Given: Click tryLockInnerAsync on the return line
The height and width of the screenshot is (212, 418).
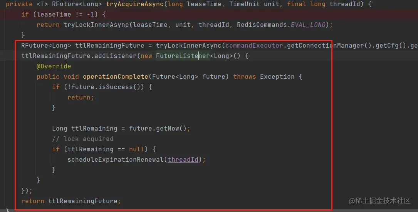Looking at the screenshot, I should tap(96, 25).
